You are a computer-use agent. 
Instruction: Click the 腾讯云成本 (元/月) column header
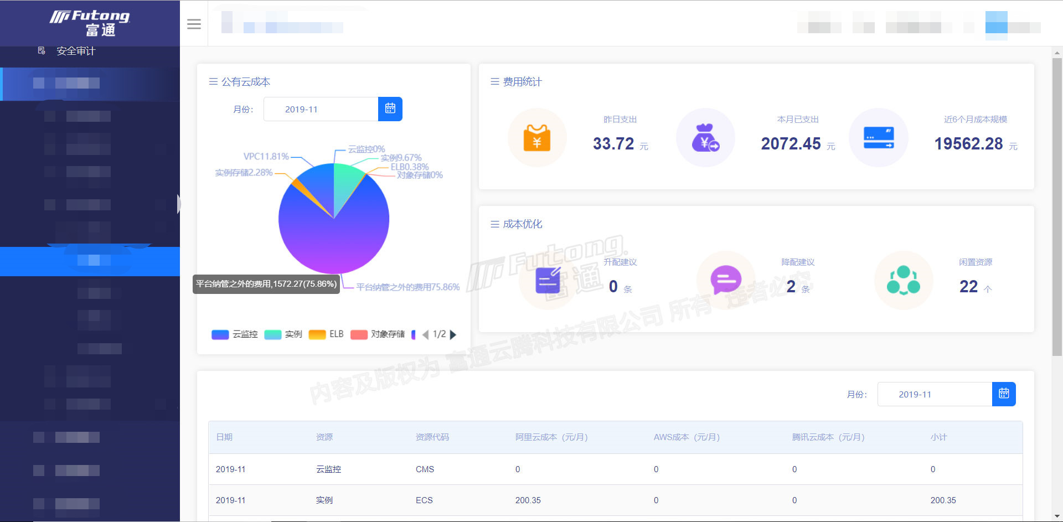point(828,437)
